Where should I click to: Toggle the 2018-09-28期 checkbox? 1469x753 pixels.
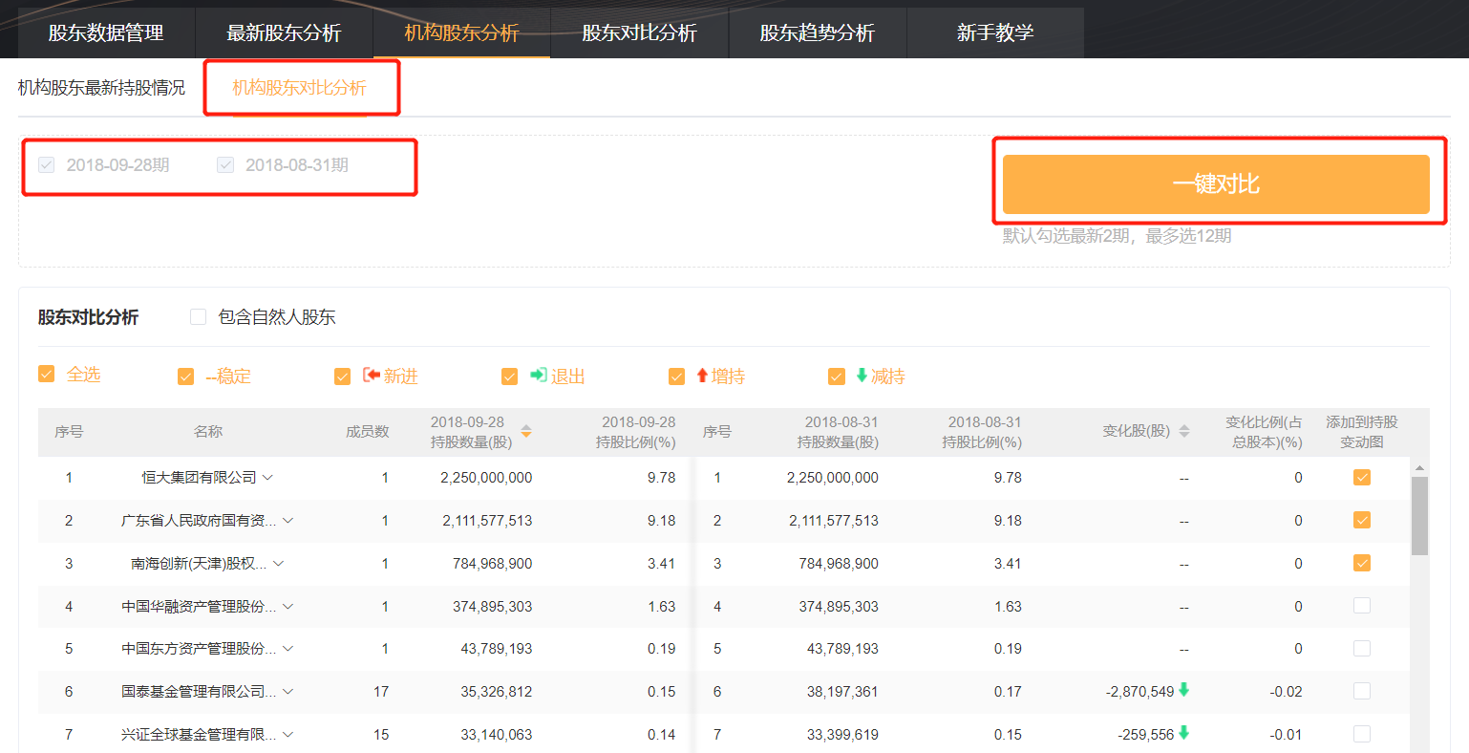(x=46, y=165)
